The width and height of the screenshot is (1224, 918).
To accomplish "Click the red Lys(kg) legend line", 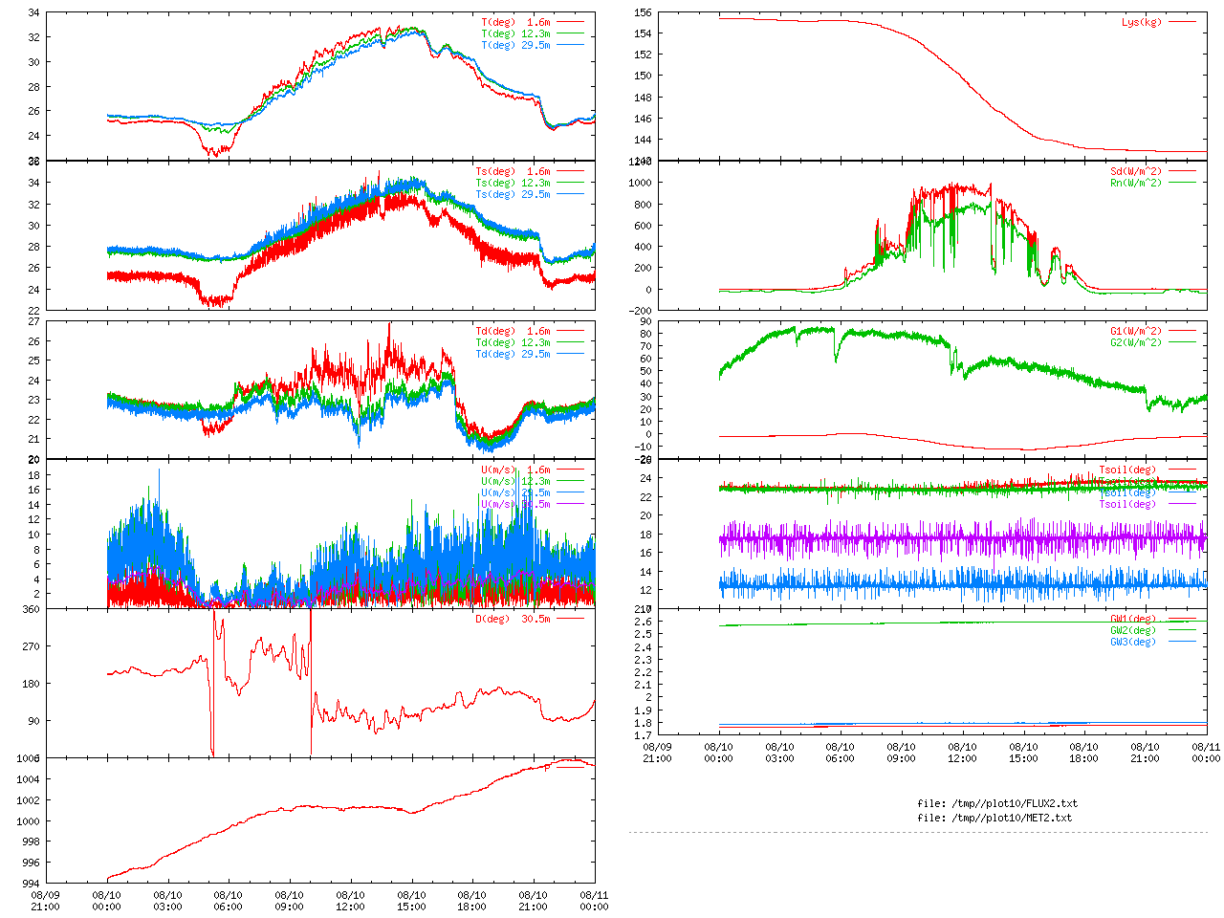I will (1182, 22).
